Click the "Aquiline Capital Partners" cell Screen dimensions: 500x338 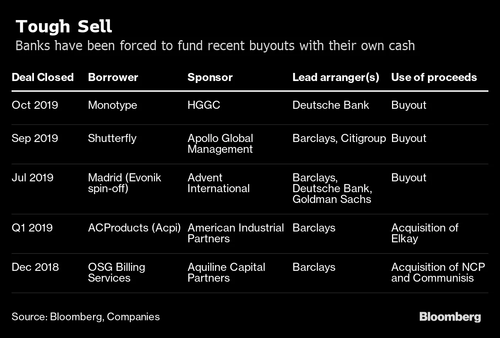(x=226, y=272)
